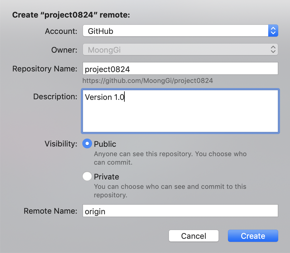290x253 pixels.
Task: Click the Account label
Action: [x=61, y=31]
